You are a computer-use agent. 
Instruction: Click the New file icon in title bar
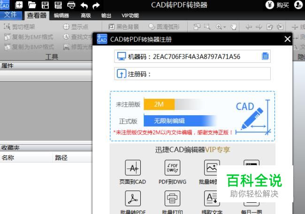pyautogui.click(x=19, y=5)
